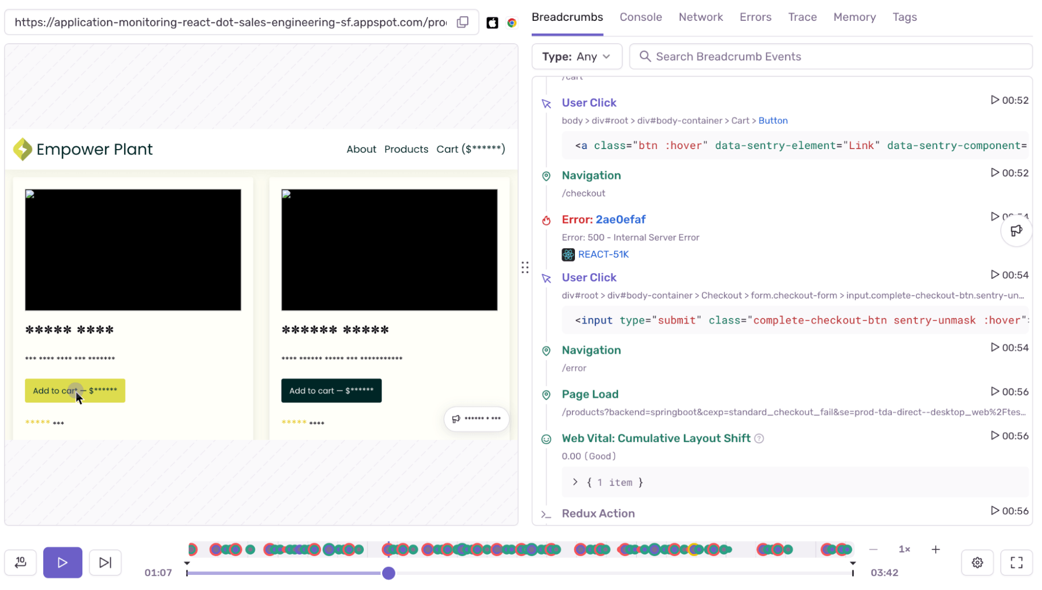Open the replay settings gear

click(x=977, y=562)
